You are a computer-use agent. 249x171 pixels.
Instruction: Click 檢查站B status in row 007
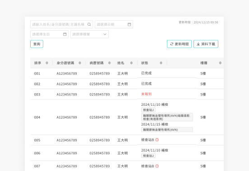pyautogui.click(x=148, y=166)
